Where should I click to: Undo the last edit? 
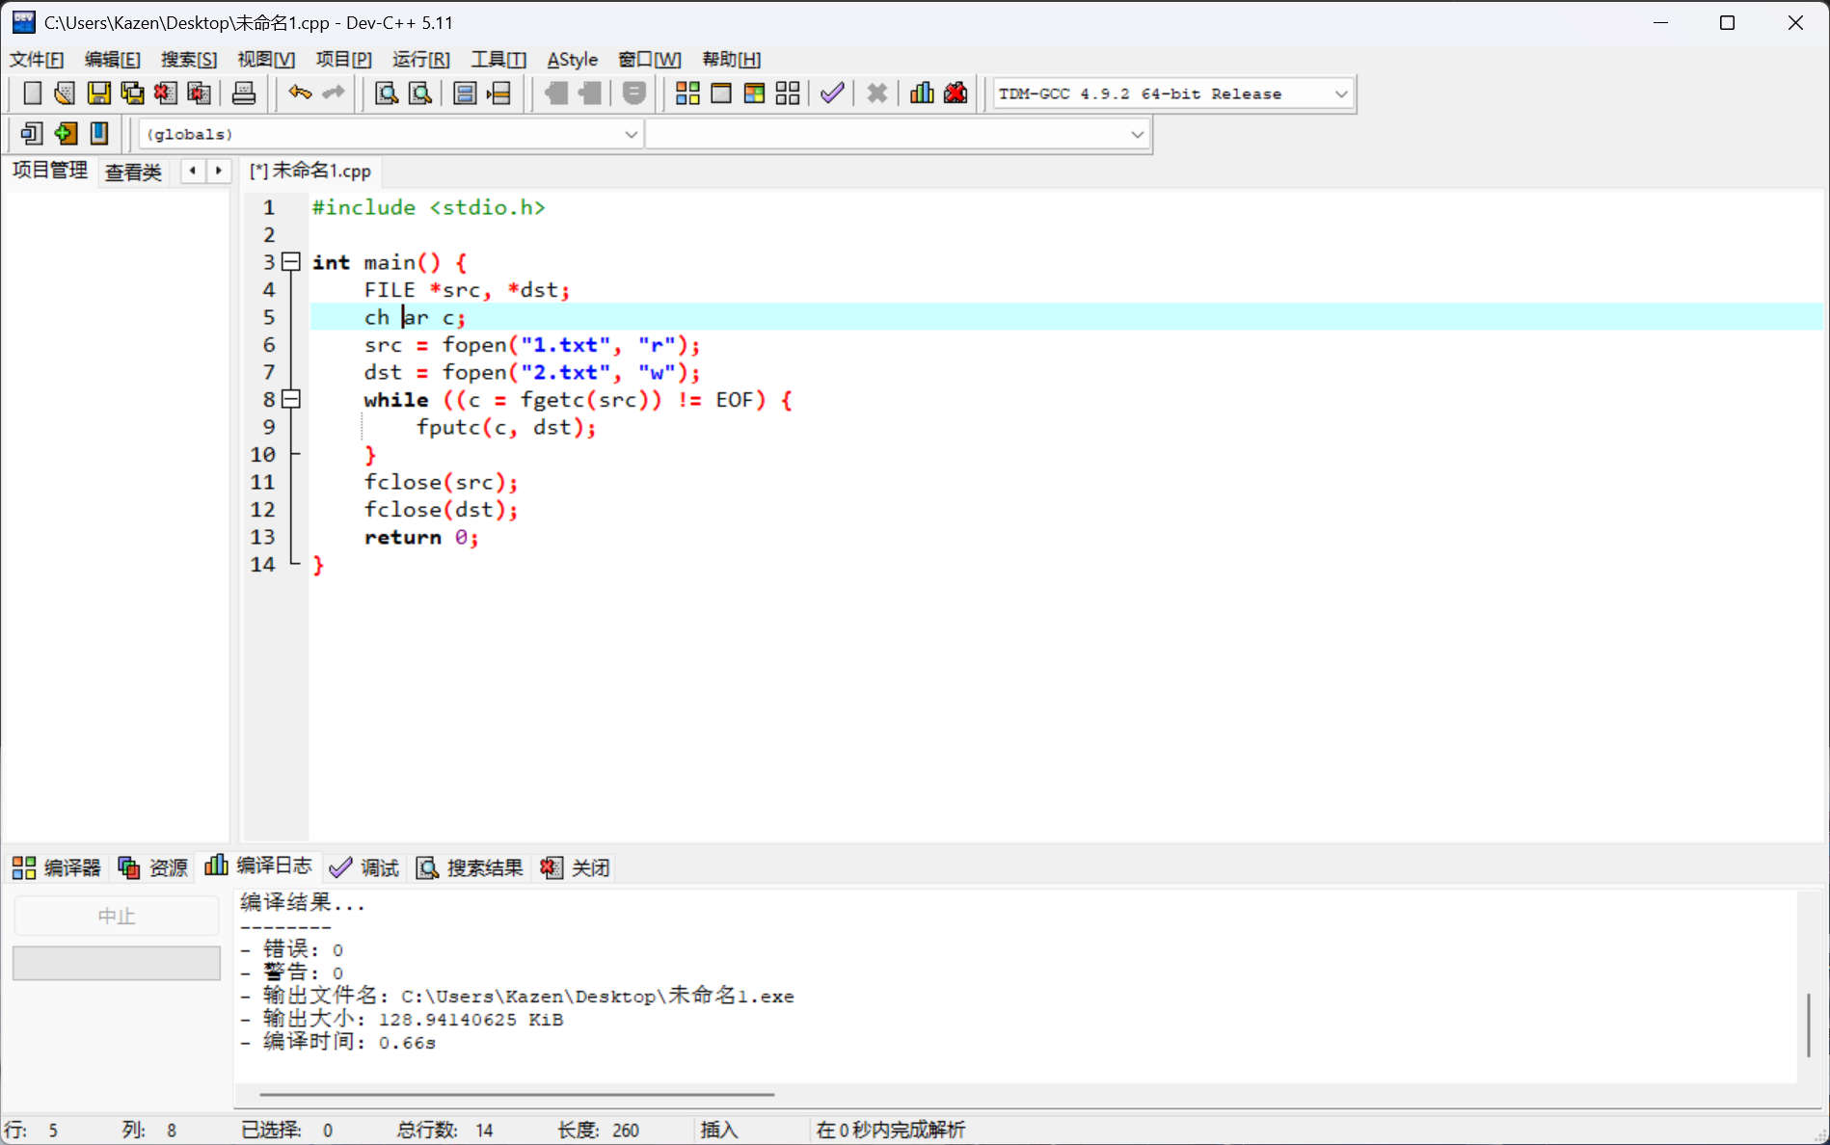tap(299, 93)
